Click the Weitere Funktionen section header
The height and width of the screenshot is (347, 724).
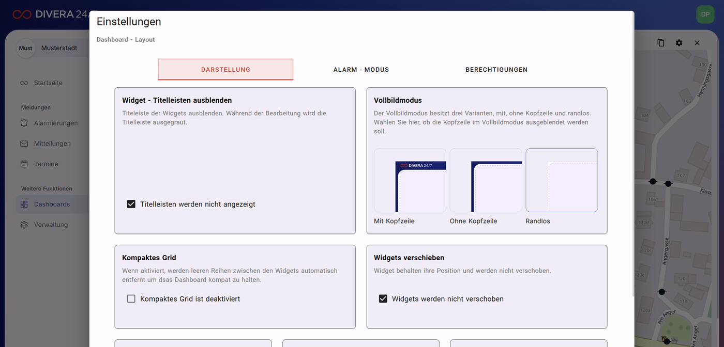47,188
